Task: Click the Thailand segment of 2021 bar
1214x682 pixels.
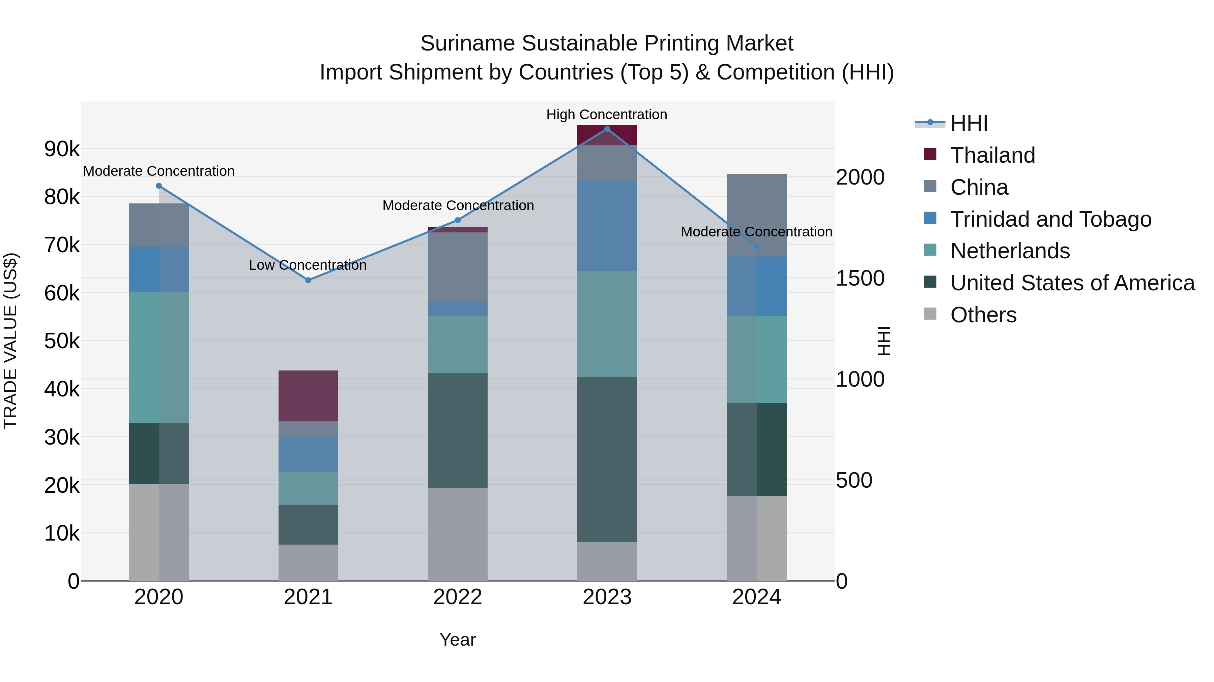Action: click(308, 396)
